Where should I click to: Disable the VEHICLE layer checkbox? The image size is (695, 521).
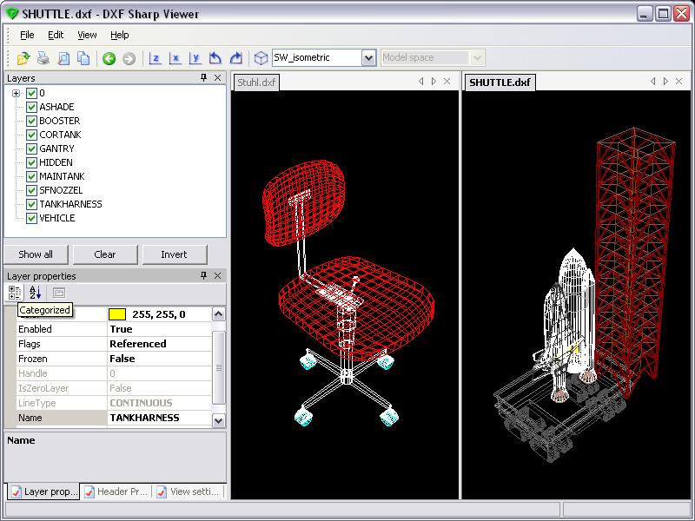pos(31,218)
